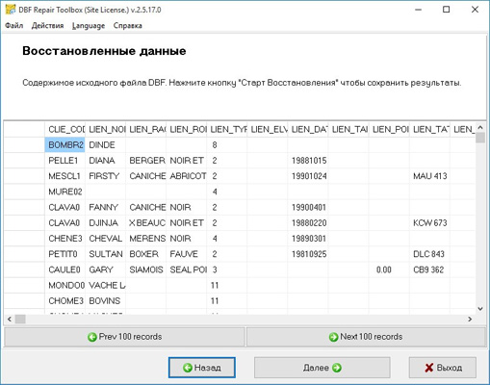Image resolution: width=490 pixels, height=385 pixels.
Task: Select the LIEN_NOI column header
Action: point(106,129)
